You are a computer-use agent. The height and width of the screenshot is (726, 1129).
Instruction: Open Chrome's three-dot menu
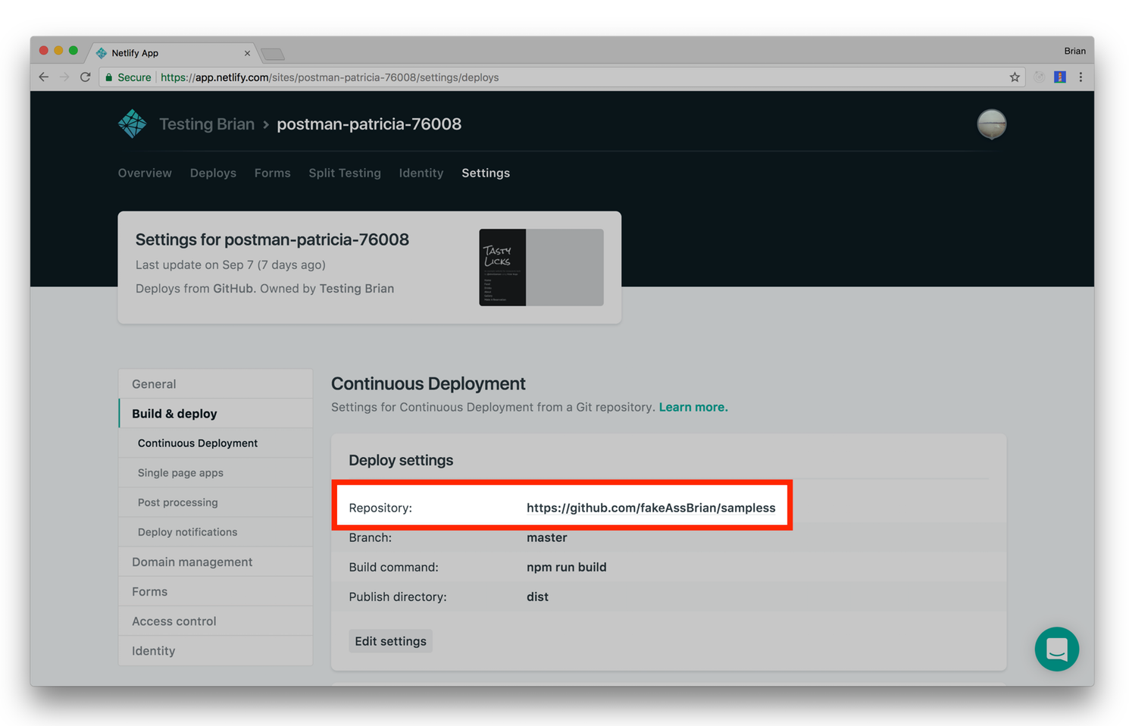[1081, 77]
